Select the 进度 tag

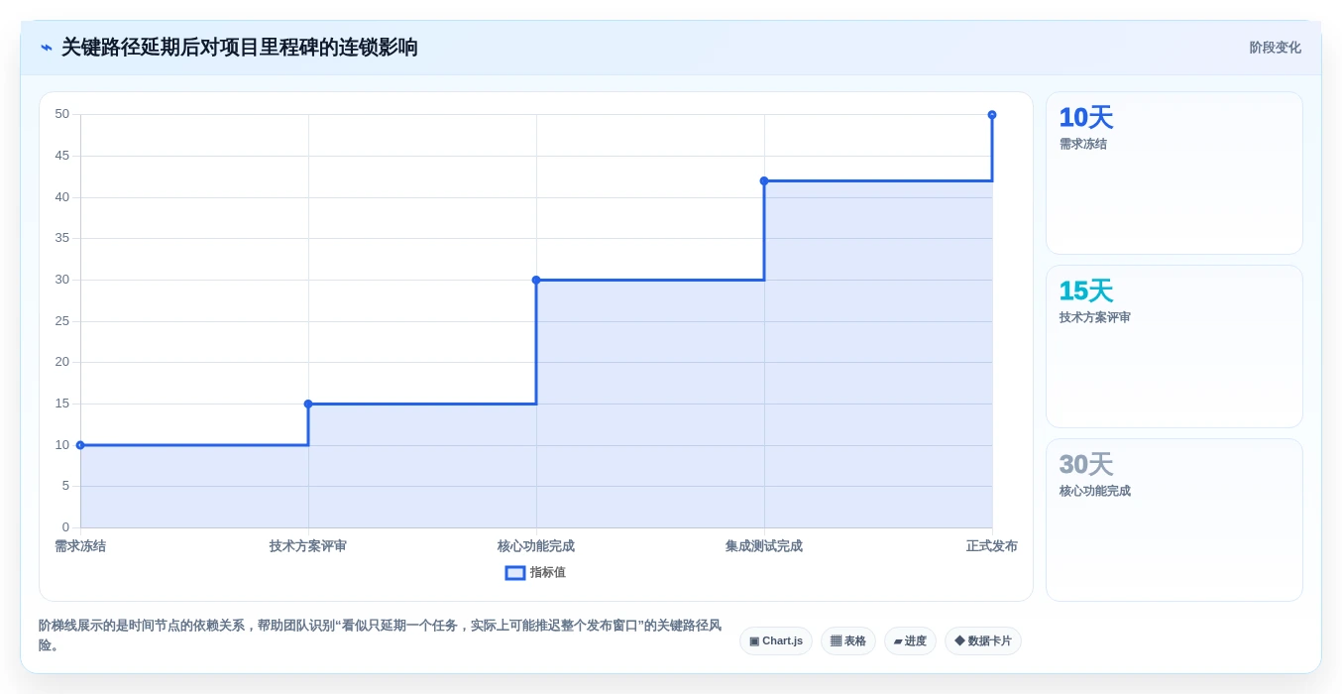click(x=910, y=641)
